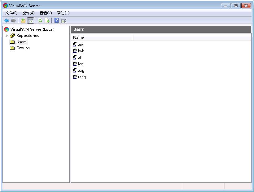Click user icon beside tang
The height and width of the screenshot is (192, 254).
pos(75,77)
